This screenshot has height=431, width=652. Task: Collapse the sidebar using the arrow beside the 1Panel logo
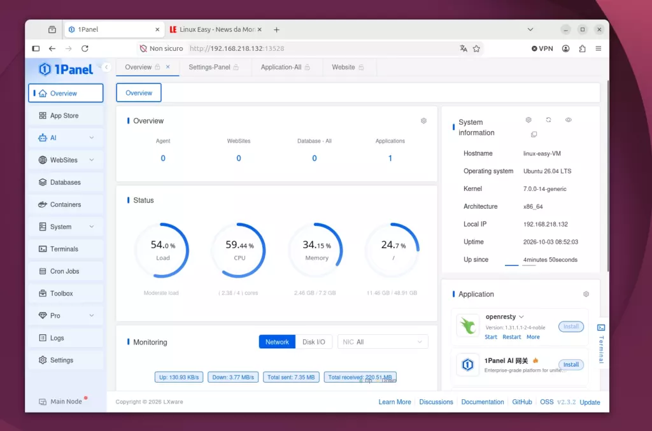click(x=106, y=67)
